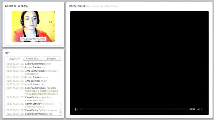
Task: Click Elena Kantry 21:29 youtube message
Action: coord(29,99)
